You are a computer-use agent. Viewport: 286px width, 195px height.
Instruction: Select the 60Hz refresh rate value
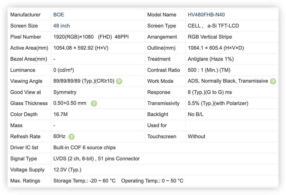point(59,136)
